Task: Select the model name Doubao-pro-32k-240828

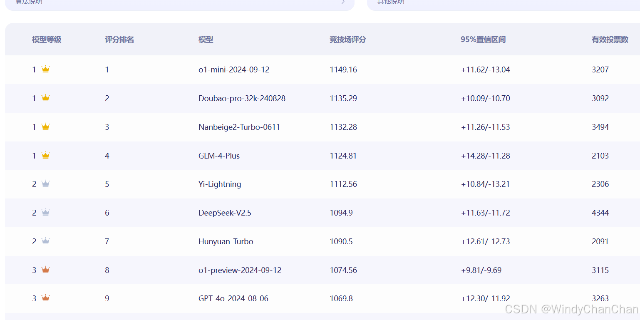Action: pyautogui.click(x=242, y=98)
